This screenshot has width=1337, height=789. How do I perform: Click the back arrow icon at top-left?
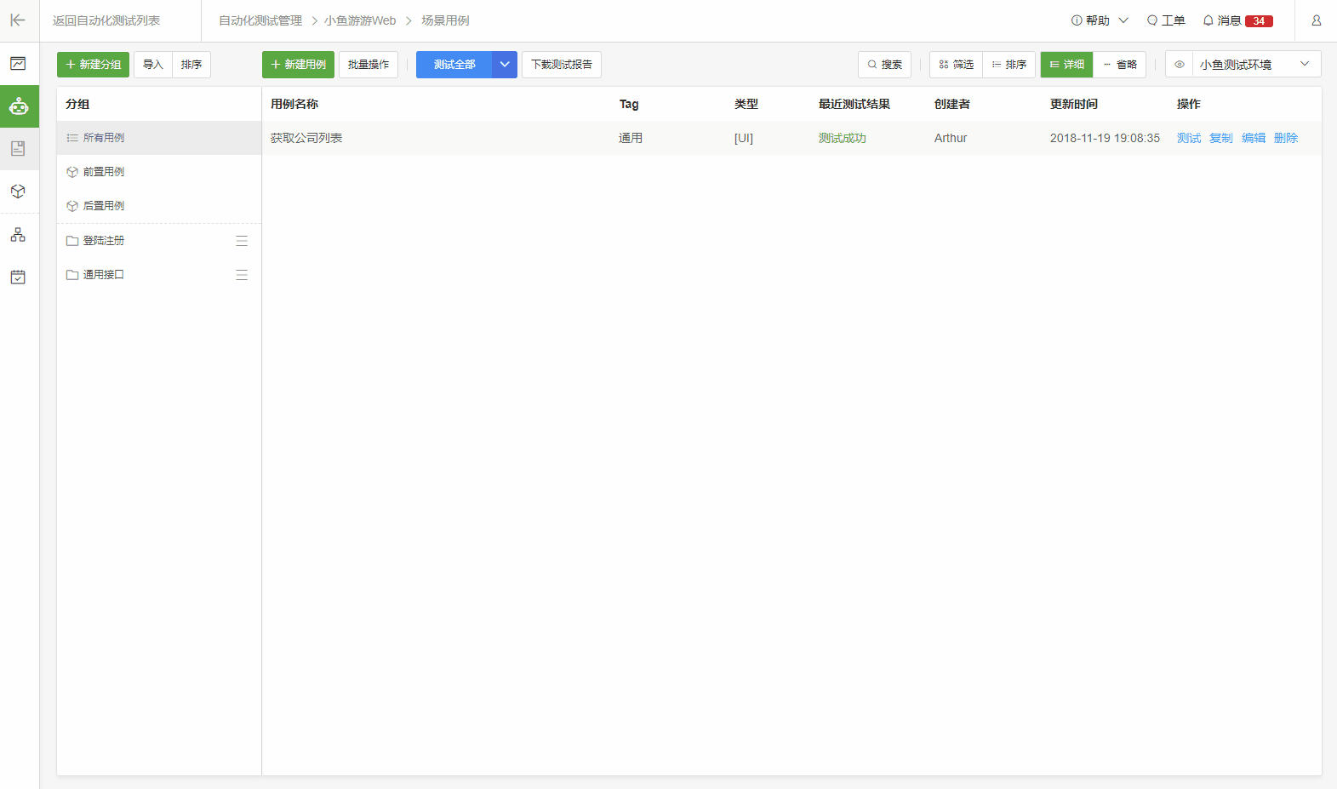pyautogui.click(x=18, y=20)
